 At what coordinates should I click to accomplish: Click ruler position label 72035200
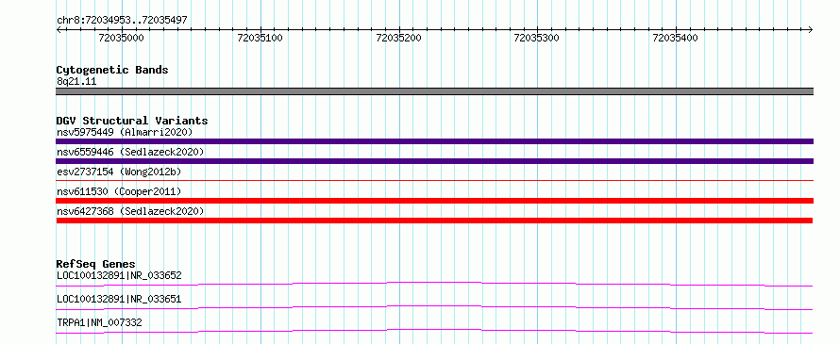(398, 38)
